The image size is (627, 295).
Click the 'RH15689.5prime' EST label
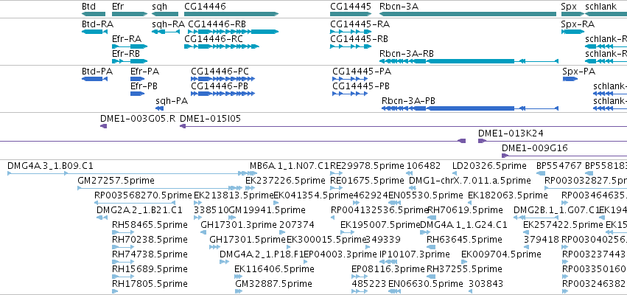pyautogui.click(x=150, y=271)
